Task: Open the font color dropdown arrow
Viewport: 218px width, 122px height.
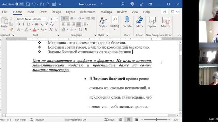Action: [x=38, y=29]
